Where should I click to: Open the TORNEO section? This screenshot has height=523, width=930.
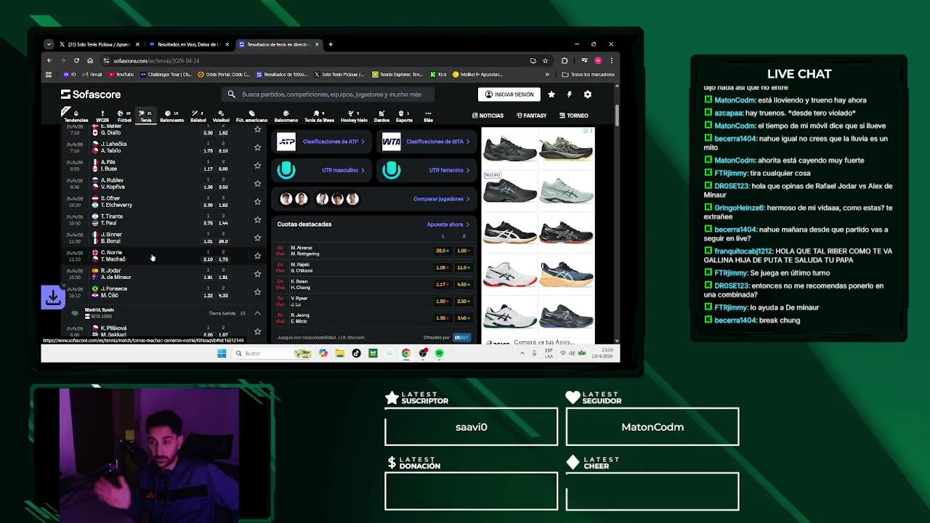click(x=573, y=115)
